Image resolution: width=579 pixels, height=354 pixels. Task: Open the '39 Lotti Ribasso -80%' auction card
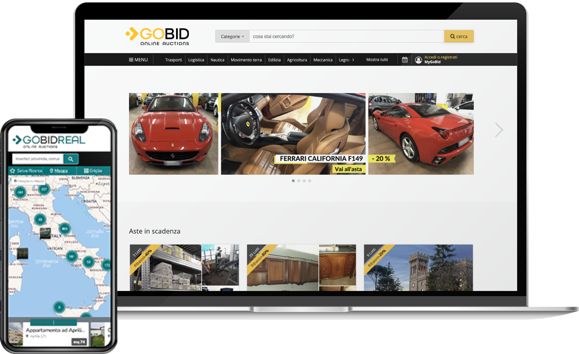(x=301, y=268)
